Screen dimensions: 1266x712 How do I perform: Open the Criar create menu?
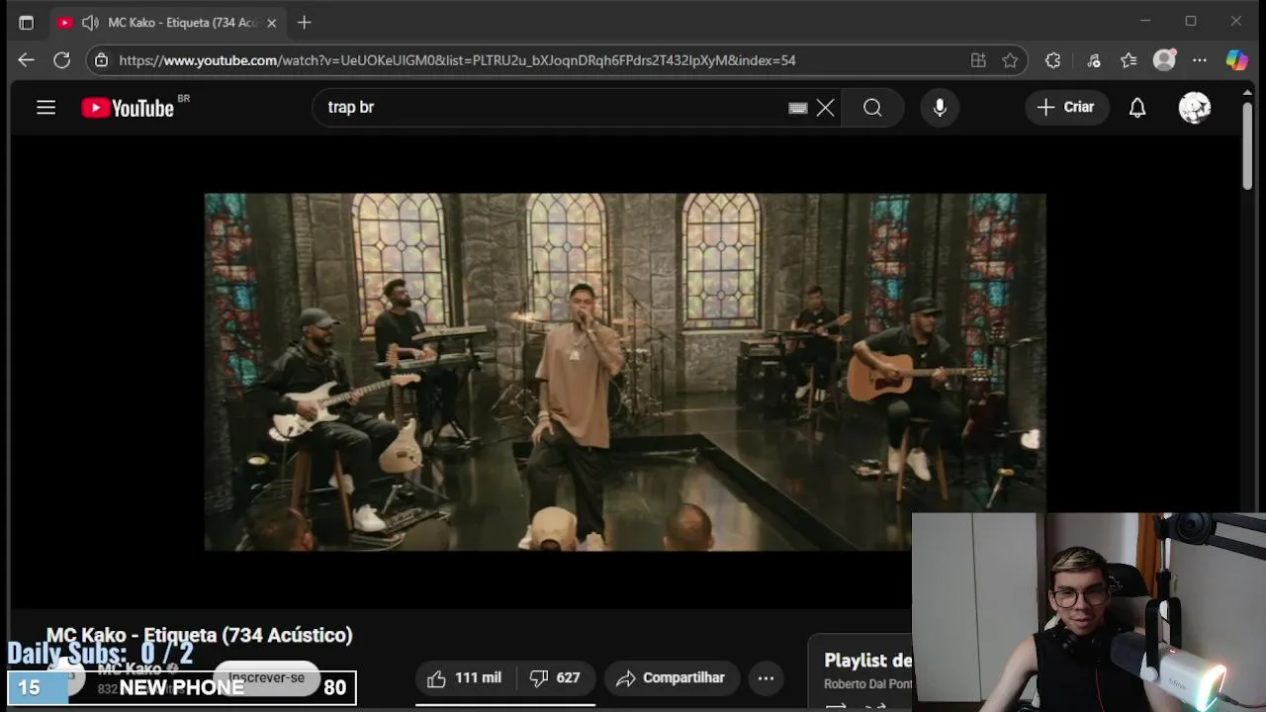1066,107
